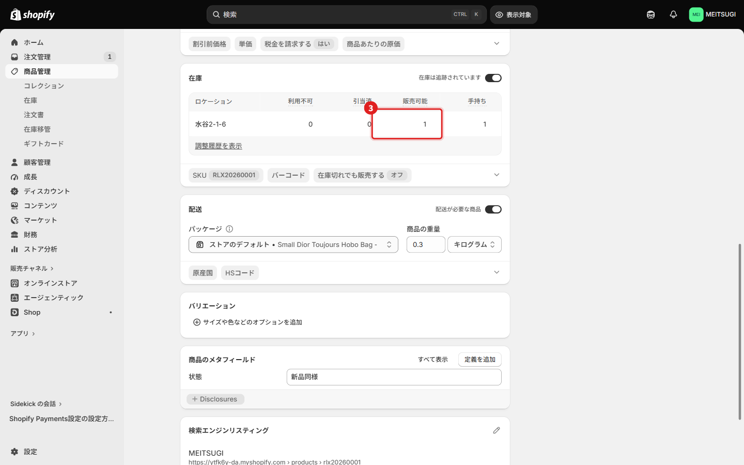The width and height of the screenshot is (744, 465).
Task: Open 在庫 inventory in the sidebar
Action: click(30, 100)
